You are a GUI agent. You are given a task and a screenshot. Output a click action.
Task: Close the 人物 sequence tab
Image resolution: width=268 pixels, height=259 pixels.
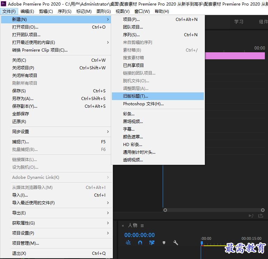123,226
